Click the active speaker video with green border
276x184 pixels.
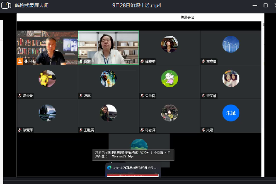coord(108,48)
